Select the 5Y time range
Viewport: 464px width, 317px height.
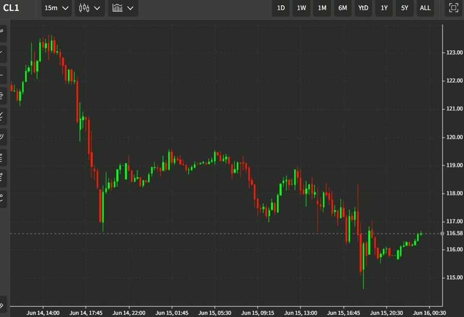405,8
